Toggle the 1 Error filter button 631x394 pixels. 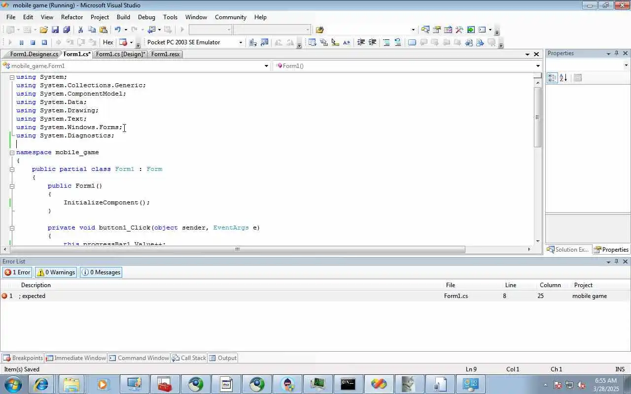(x=17, y=272)
